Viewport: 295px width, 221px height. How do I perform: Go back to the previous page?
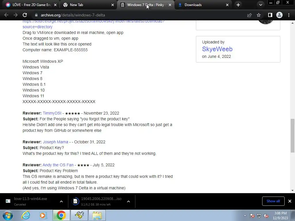(x=6, y=15)
